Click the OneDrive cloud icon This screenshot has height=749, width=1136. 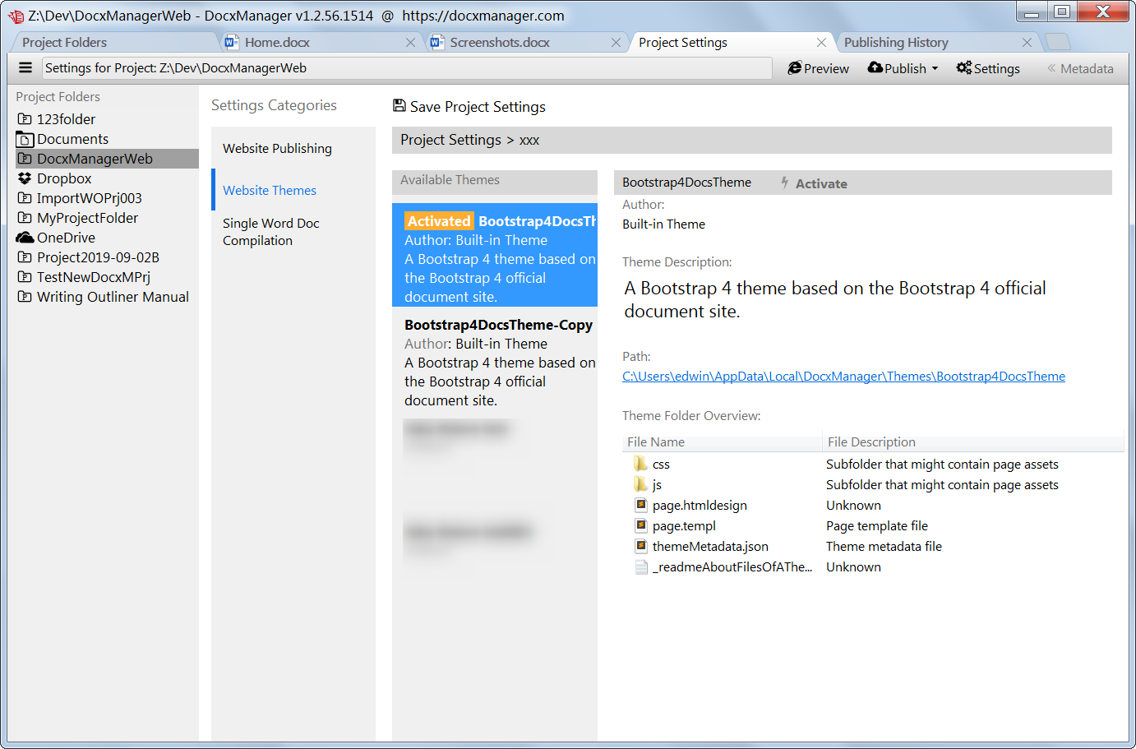(x=25, y=238)
